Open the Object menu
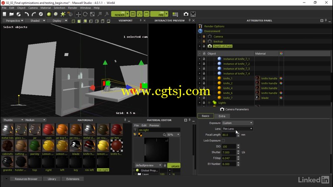The image size is (333, 187). pyautogui.click(x=21, y=8)
